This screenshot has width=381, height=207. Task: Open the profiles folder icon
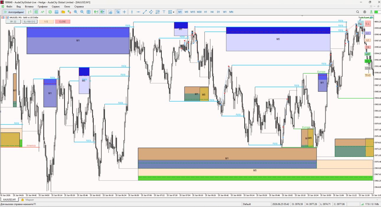[63, 12]
